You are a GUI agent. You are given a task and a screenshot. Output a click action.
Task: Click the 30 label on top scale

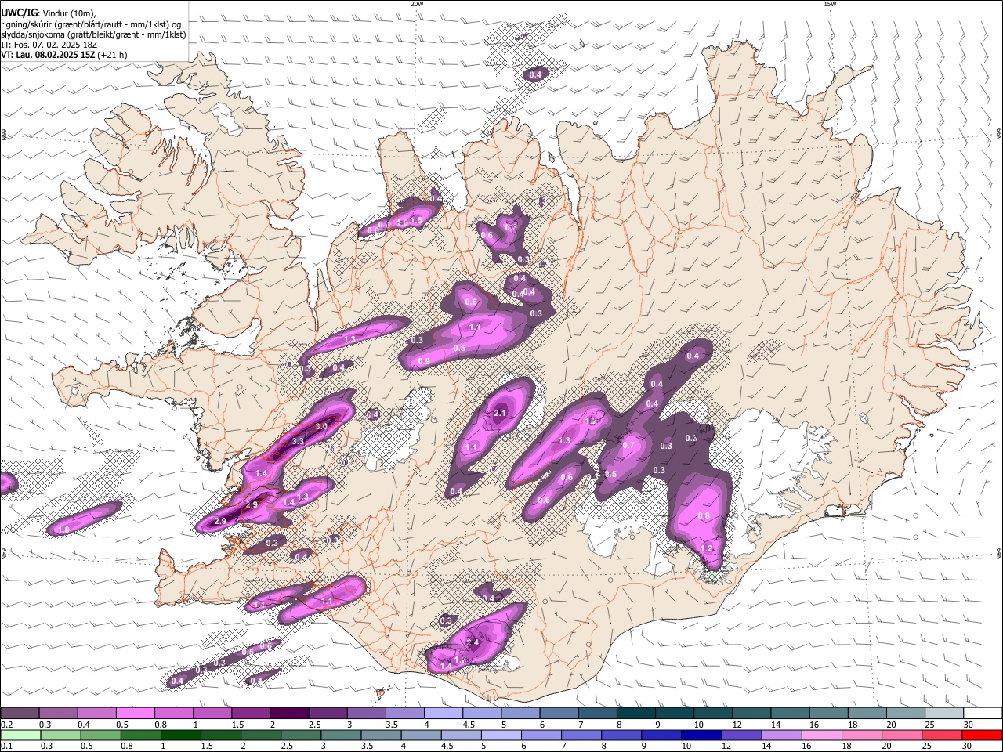(x=969, y=725)
